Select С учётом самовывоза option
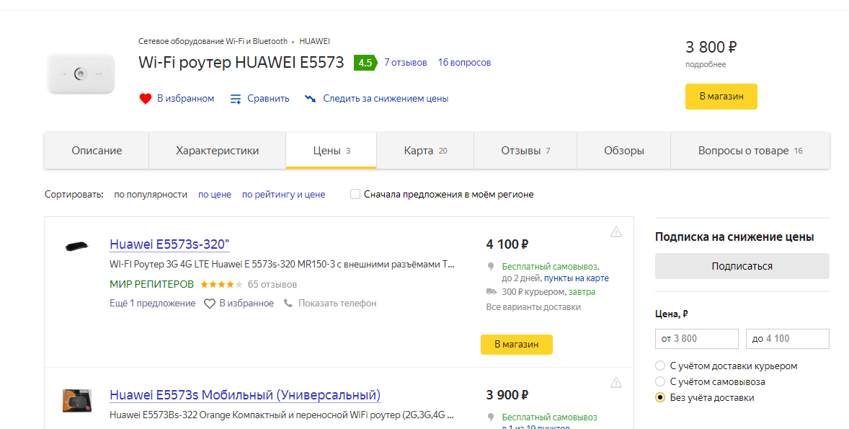 click(660, 381)
